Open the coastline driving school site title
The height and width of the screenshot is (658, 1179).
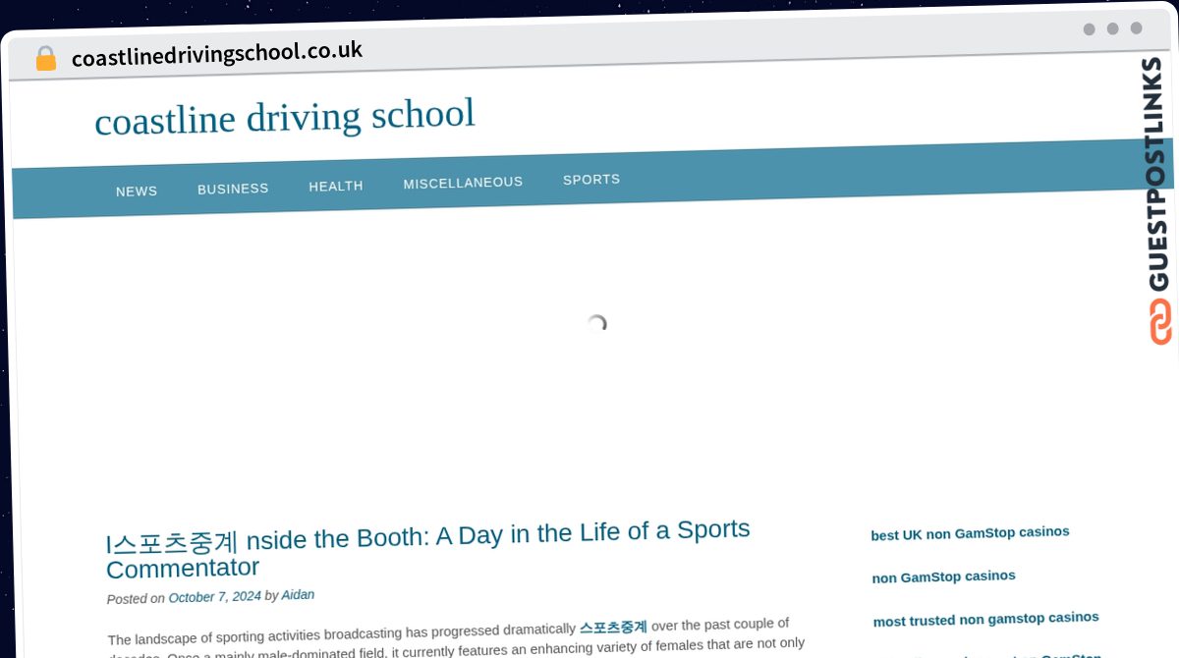285,117
